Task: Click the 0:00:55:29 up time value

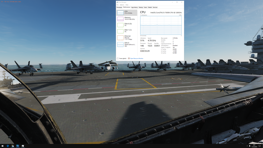Action: click(145, 51)
